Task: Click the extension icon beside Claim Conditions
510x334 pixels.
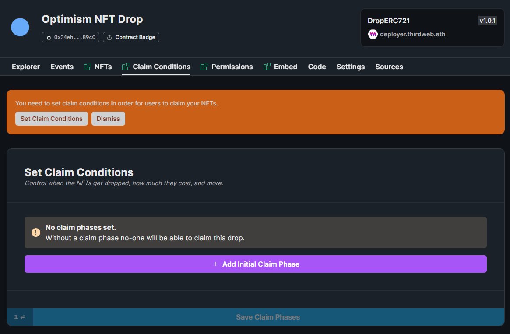Action: coord(126,67)
